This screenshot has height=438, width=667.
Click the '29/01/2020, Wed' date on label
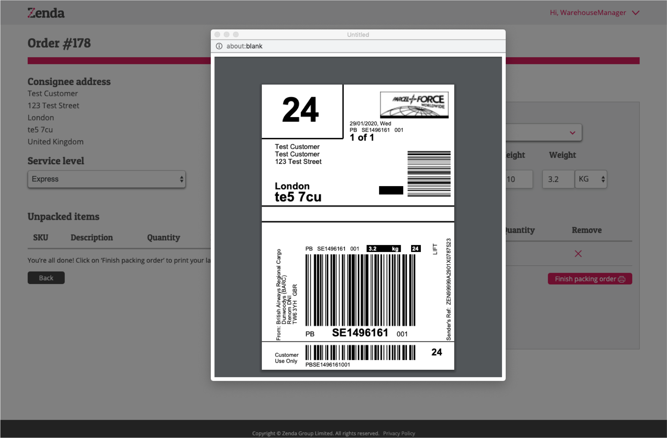click(370, 123)
